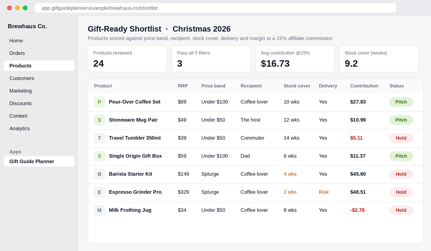
Task: Click the RRP column header
Action: (183, 86)
